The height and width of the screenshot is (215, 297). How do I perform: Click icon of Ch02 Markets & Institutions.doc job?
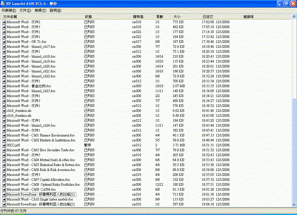[4, 140]
